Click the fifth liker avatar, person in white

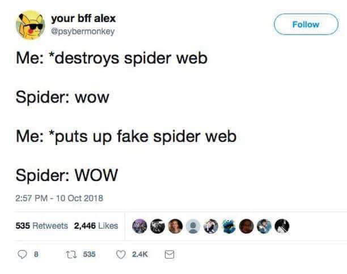[x=211, y=226]
